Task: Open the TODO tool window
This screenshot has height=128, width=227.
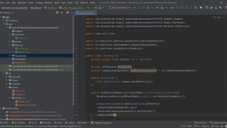Action: (x=4, y=123)
